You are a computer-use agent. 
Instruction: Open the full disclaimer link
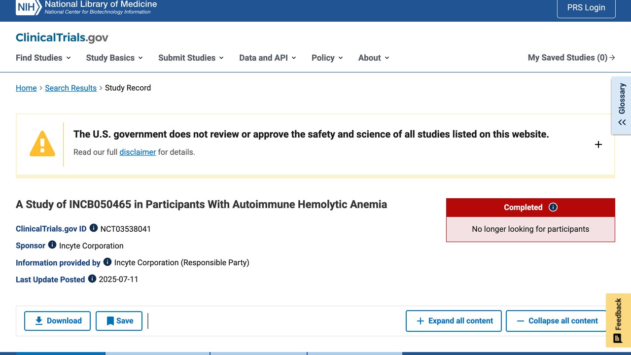click(x=138, y=152)
